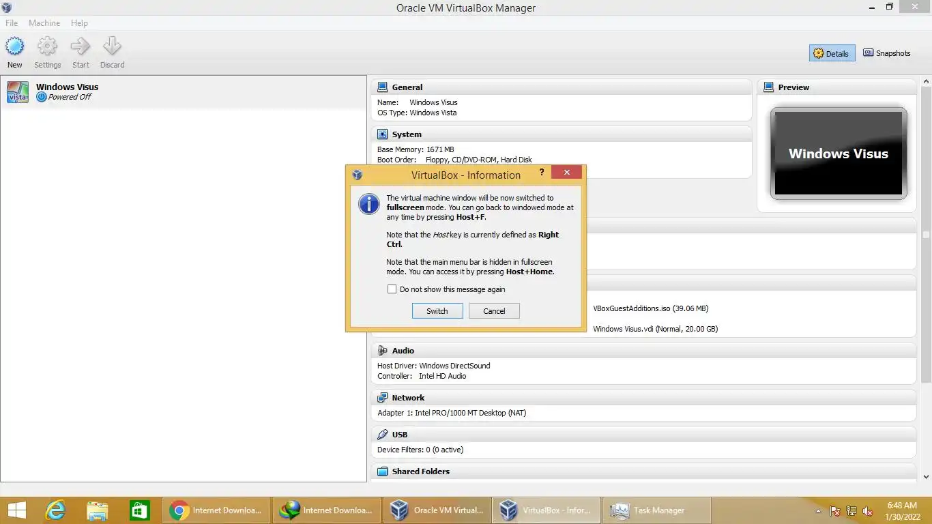Viewport: 932px width, 524px height.
Task: Click the USB section icon
Action: click(x=382, y=435)
